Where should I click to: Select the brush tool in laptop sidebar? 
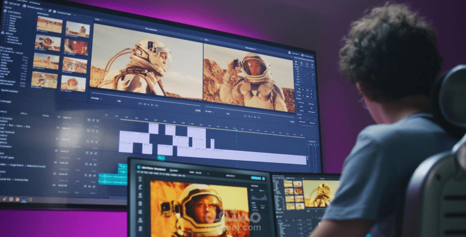click(140, 186)
